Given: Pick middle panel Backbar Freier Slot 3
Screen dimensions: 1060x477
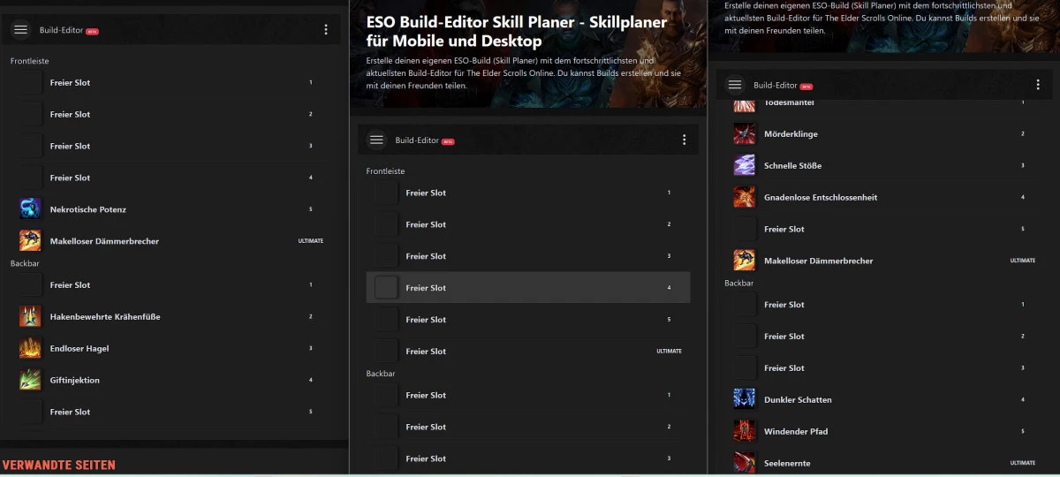Looking at the screenshot, I should [528, 458].
